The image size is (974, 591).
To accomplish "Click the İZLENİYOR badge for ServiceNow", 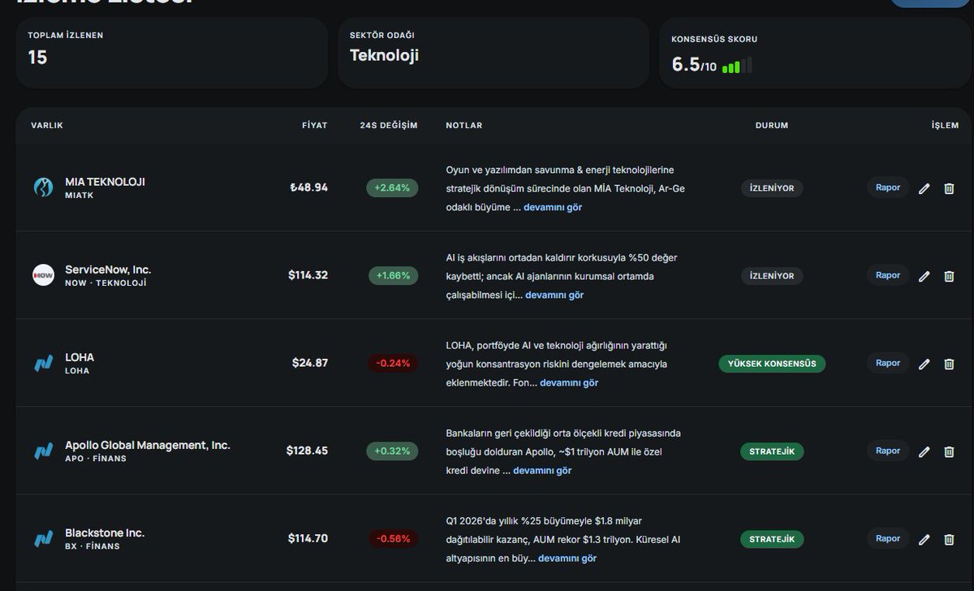I will pos(772,276).
